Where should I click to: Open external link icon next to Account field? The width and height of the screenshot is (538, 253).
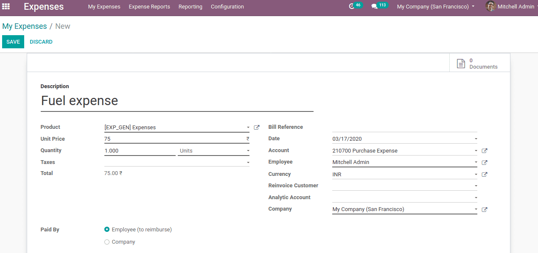485,151
